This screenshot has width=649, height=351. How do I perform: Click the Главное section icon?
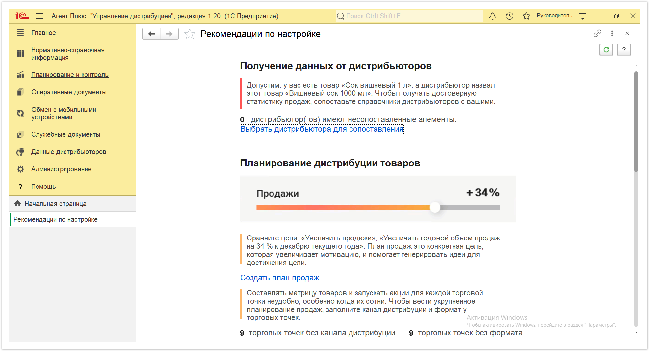pos(20,33)
